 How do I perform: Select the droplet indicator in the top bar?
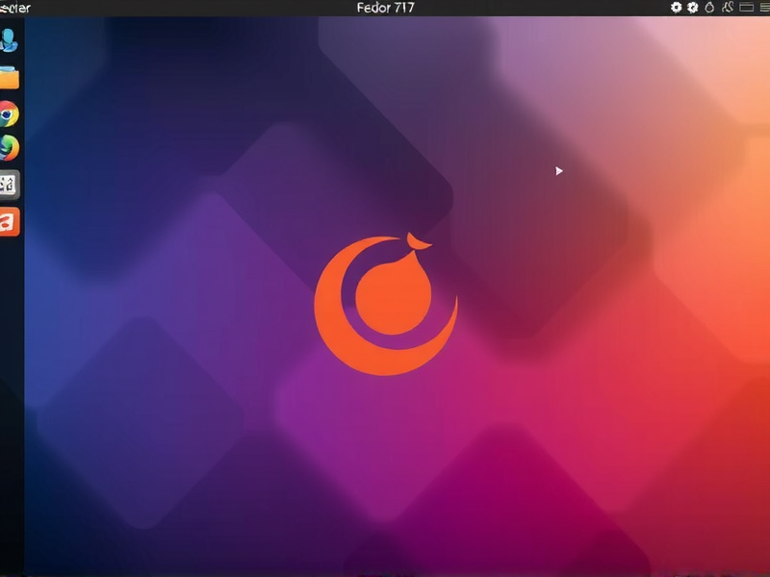pos(709,8)
